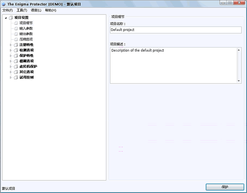Click the page icon beside 输入参数
The image size is (247, 193).
click(x=16, y=28)
